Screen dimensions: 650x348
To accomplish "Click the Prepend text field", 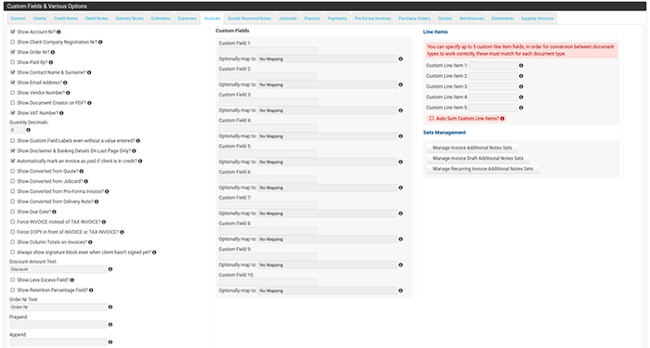I will 58,325.
